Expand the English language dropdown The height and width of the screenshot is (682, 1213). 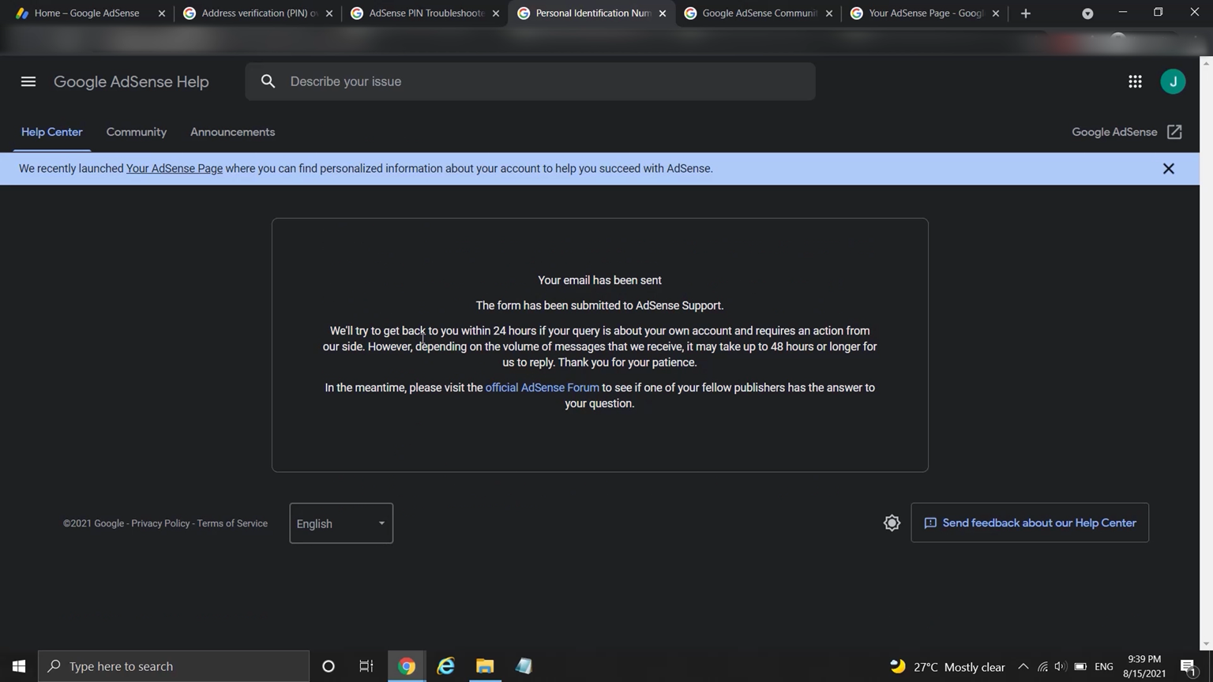(x=341, y=523)
